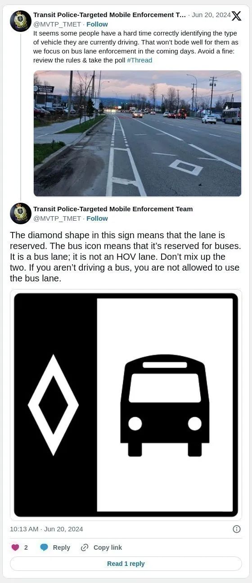Viewport: 252px width, 583px height.
Task: Click the first tweet's account name
Action: pyautogui.click(x=109, y=15)
